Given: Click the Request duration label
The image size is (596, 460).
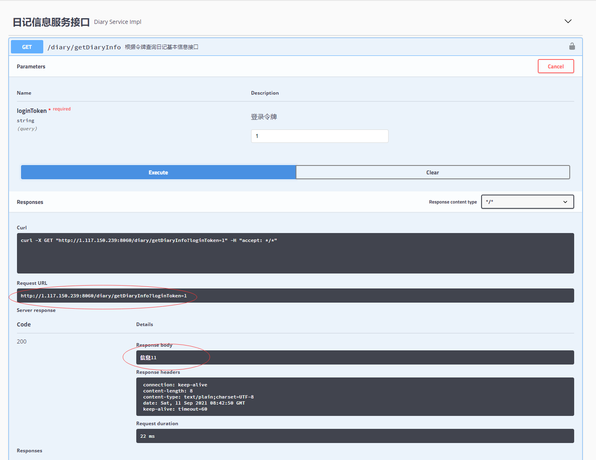Looking at the screenshot, I should click(x=157, y=424).
